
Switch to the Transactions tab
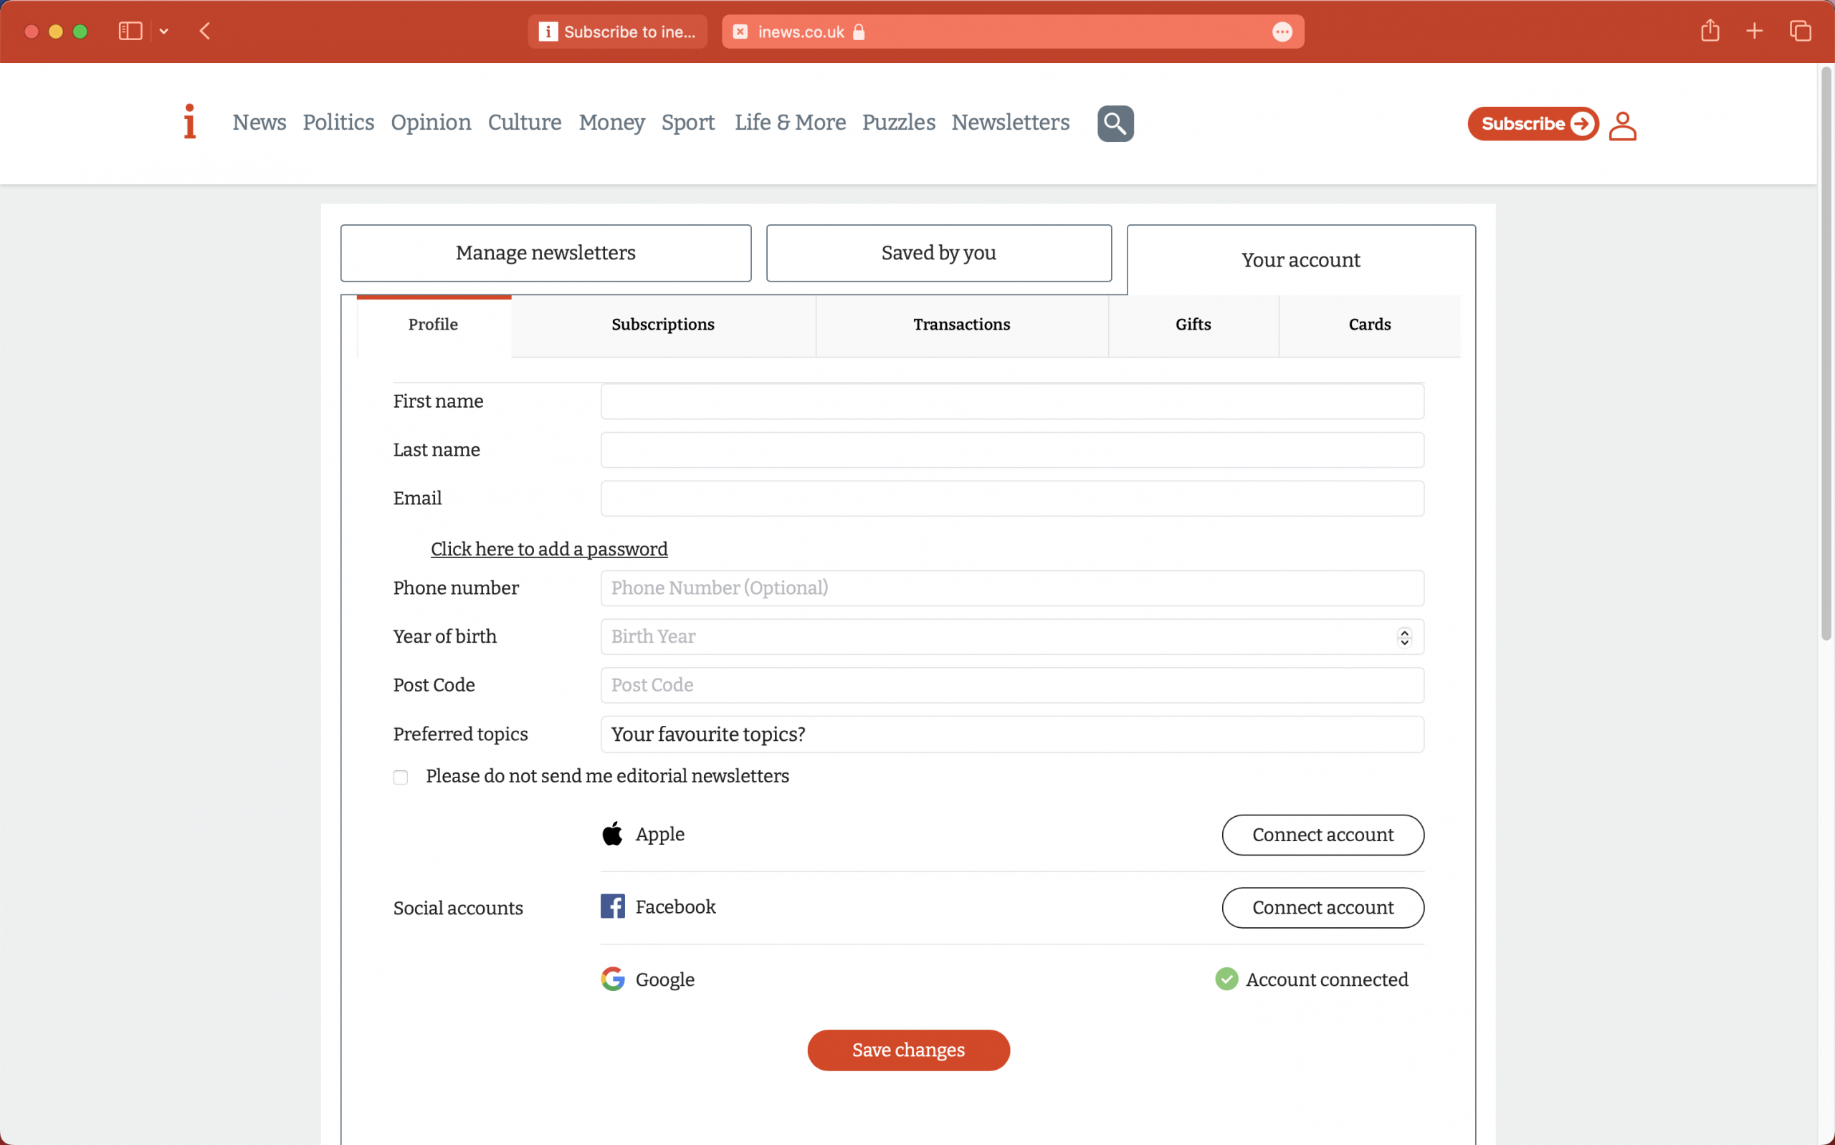tap(961, 325)
